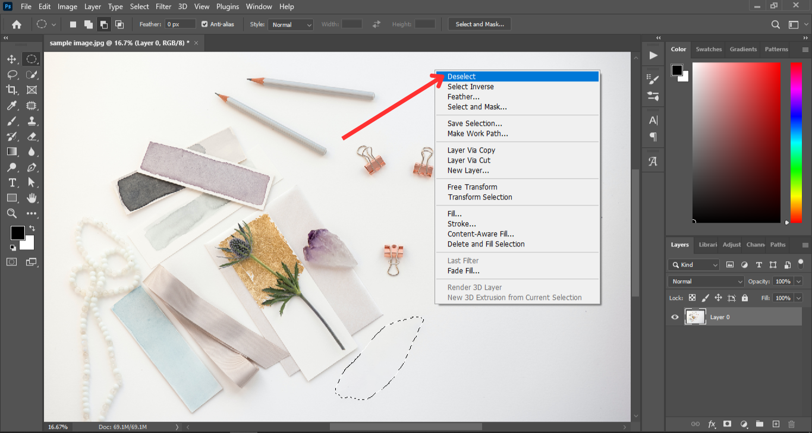
Task: Toggle the Anti-alias checkbox
Action: coord(204,24)
